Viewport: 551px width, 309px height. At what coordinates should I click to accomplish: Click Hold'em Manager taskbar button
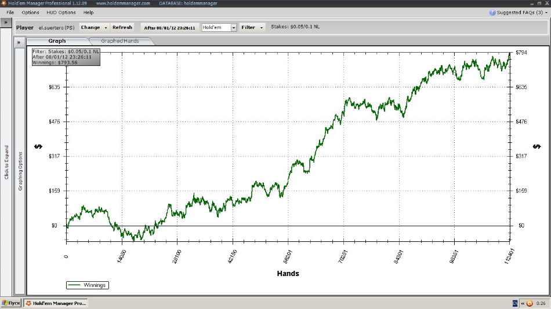55,303
